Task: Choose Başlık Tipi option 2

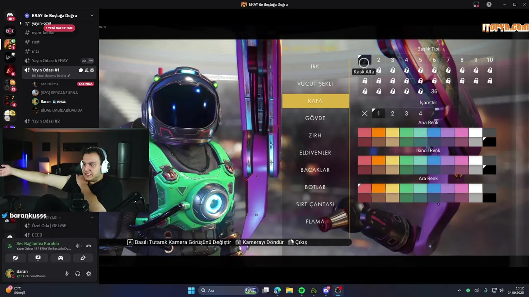Action: click(379, 60)
